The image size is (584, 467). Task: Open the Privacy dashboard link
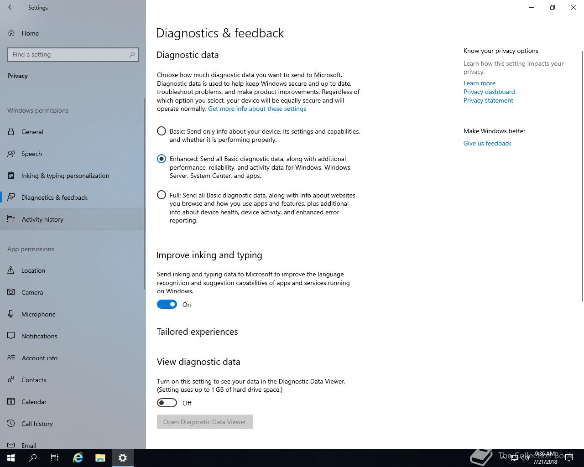pyautogui.click(x=489, y=92)
